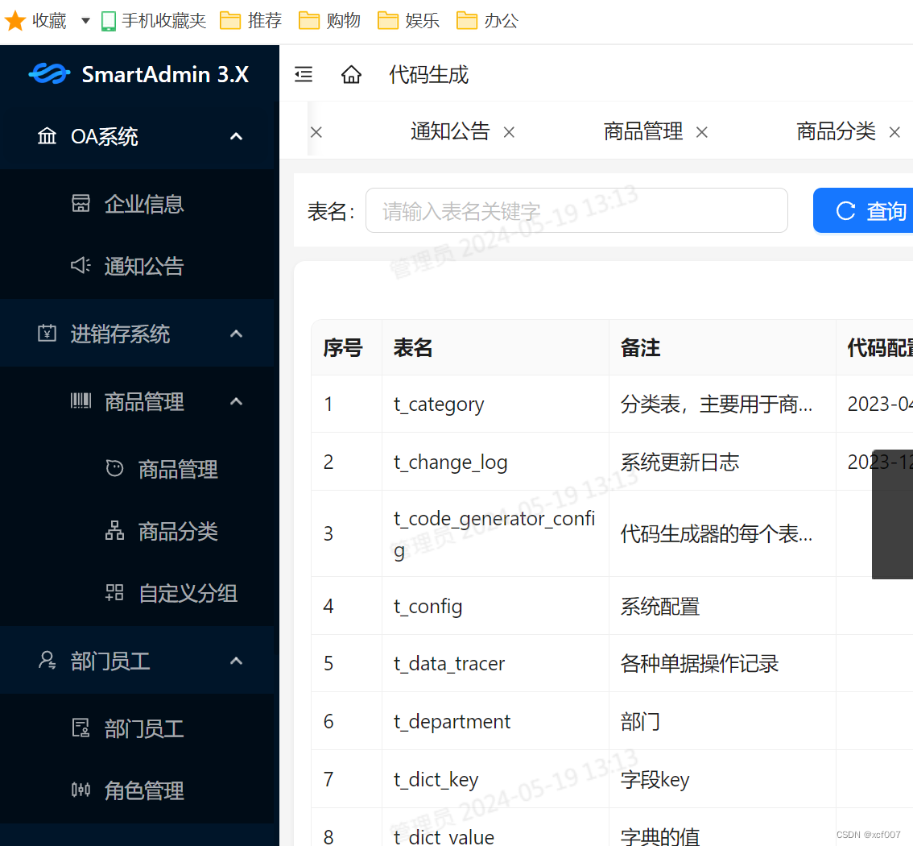Screen dimensions: 913x846
Task: Click the 角色管理 sliders icon
Action: (81, 790)
